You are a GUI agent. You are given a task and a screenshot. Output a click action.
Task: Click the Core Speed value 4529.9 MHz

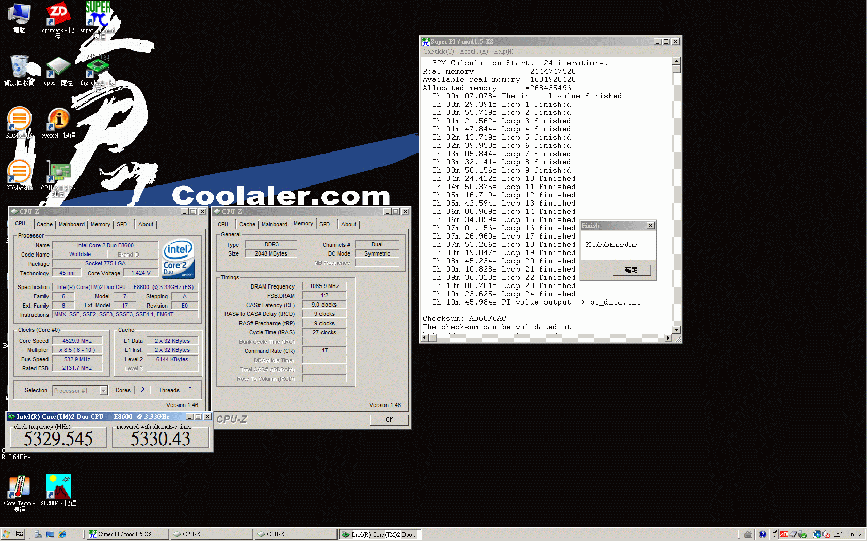tap(77, 341)
